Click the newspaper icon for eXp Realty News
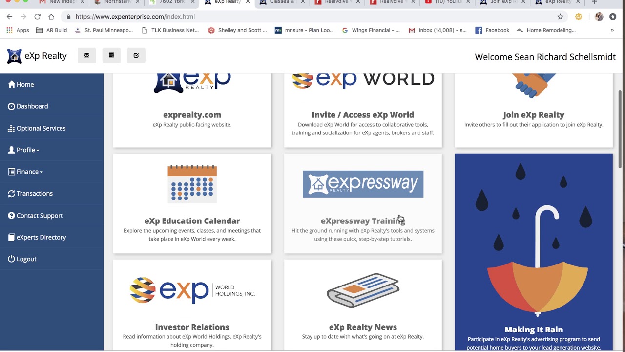 (x=363, y=290)
